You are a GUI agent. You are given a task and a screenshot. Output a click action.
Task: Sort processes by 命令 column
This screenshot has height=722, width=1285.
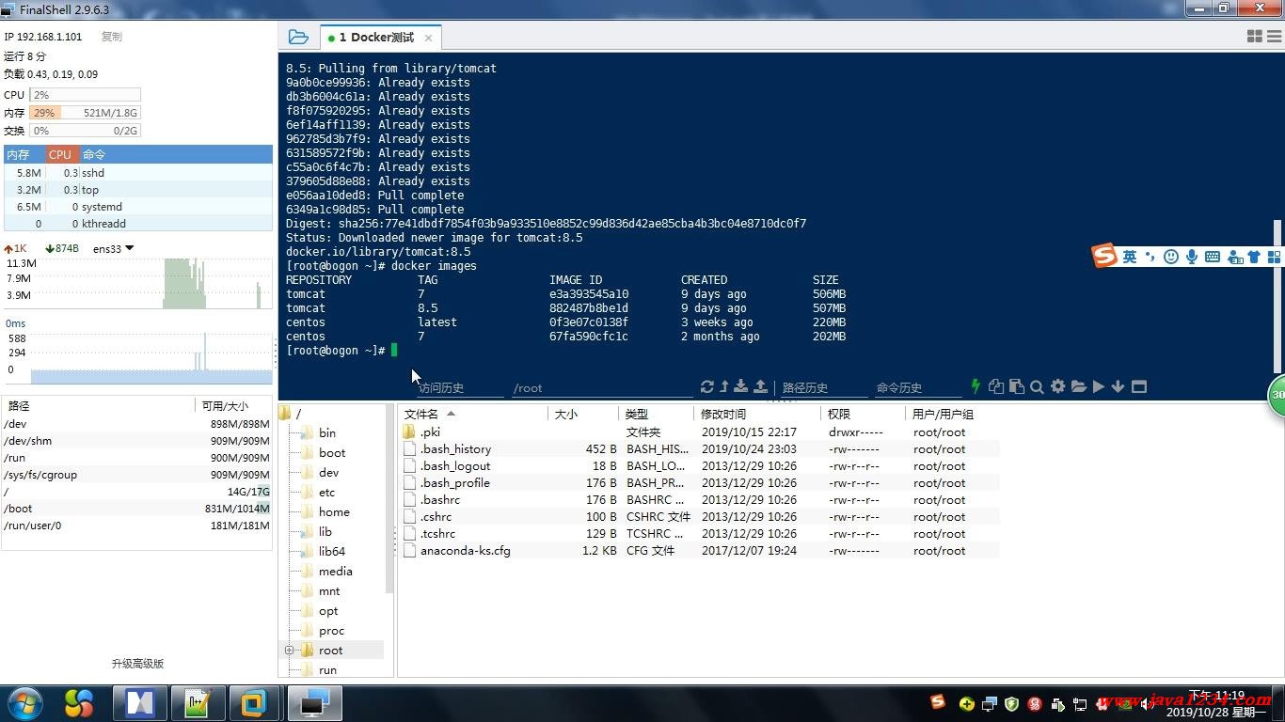[176, 154]
